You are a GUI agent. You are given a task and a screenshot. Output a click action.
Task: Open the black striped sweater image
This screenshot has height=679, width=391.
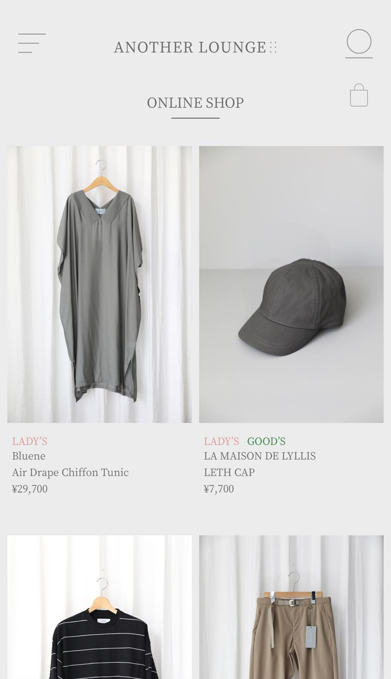pos(99,607)
